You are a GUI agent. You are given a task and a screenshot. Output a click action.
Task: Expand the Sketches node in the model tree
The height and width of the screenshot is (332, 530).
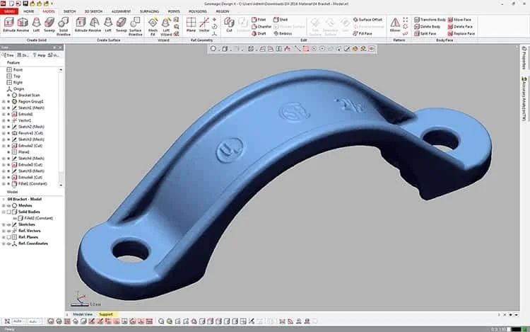[4, 224]
